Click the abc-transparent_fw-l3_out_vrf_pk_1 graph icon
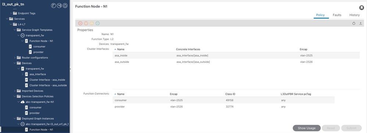Viewport: 367px width, 133px height. click(x=23, y=124)
